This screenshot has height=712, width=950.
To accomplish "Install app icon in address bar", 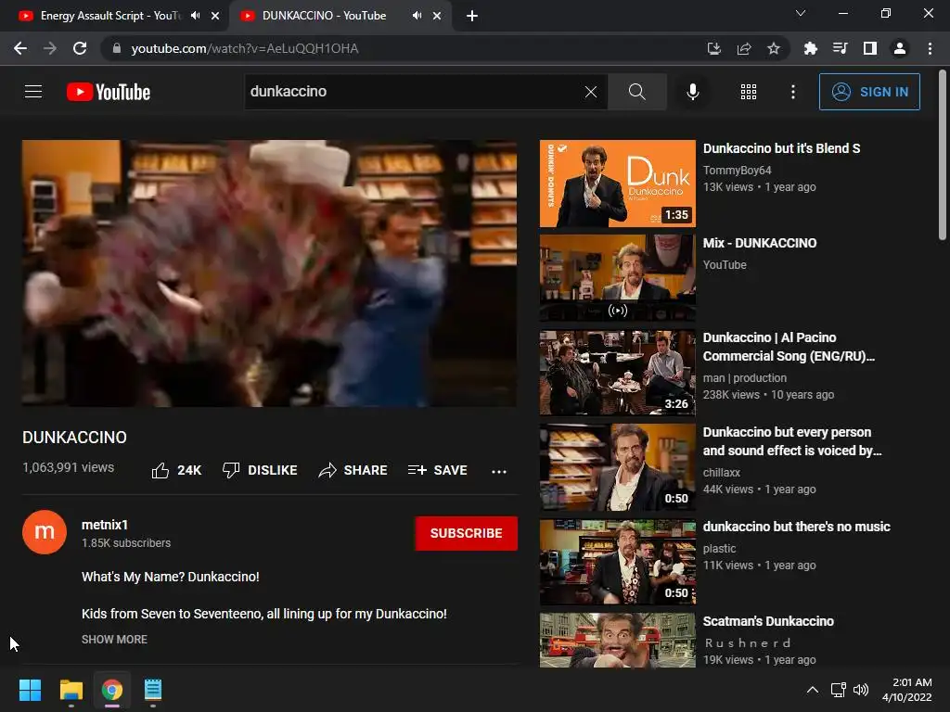I will 713,48.
